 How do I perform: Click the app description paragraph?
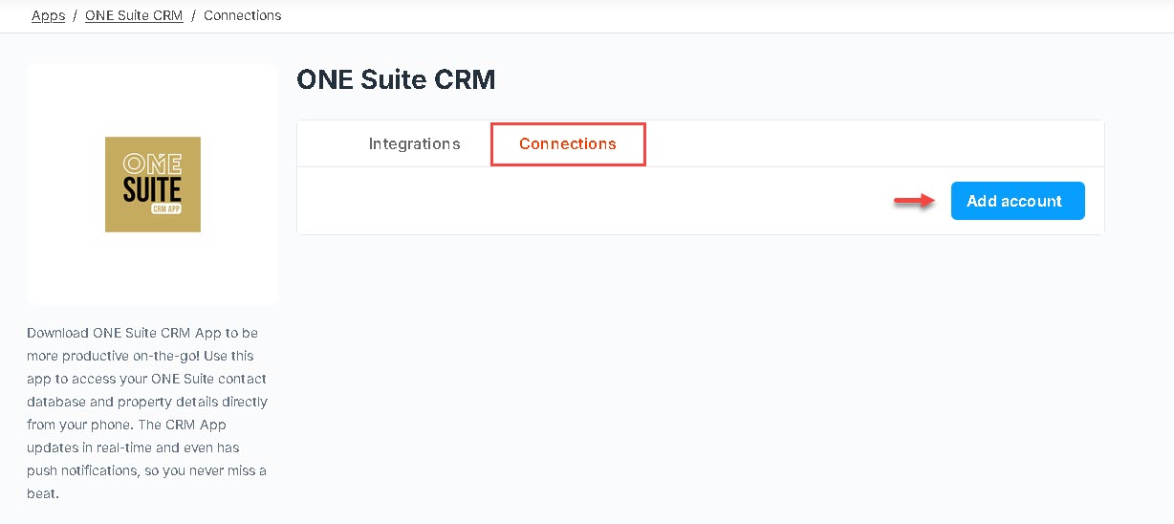(147, 413)
